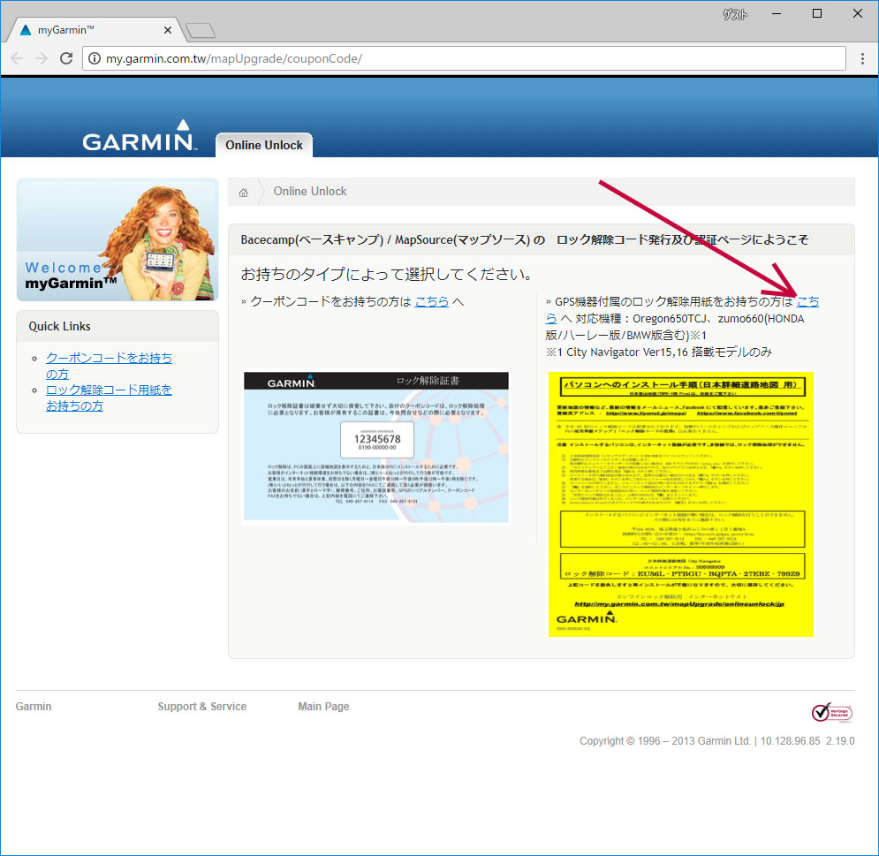Open the Chrome three-dot menu
The image size is (879, 856).
862,58
